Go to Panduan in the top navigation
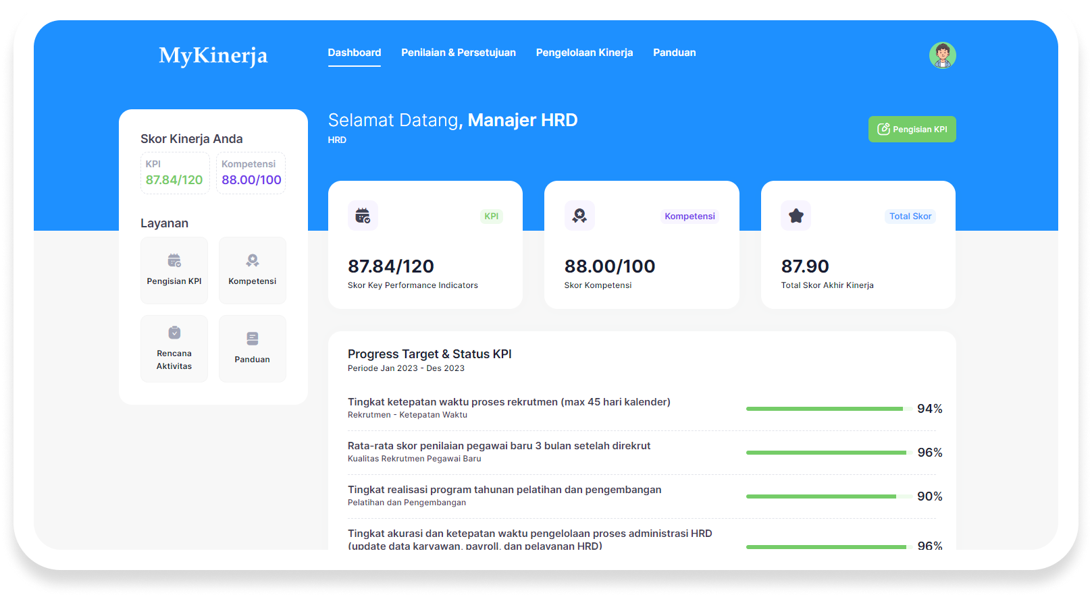Viewport: 1092px width, 597px height. [674, 53]
